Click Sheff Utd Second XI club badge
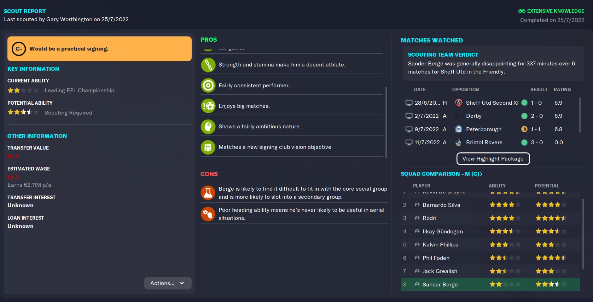The image size is (593, 302). 459,103
